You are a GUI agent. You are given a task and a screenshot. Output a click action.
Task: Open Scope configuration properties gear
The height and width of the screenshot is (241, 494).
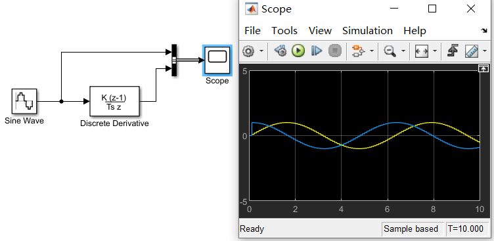[x=248, y=51]
